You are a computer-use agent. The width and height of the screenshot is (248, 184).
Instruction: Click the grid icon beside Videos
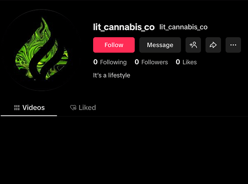pyautogui.click(x=17, y=108)
